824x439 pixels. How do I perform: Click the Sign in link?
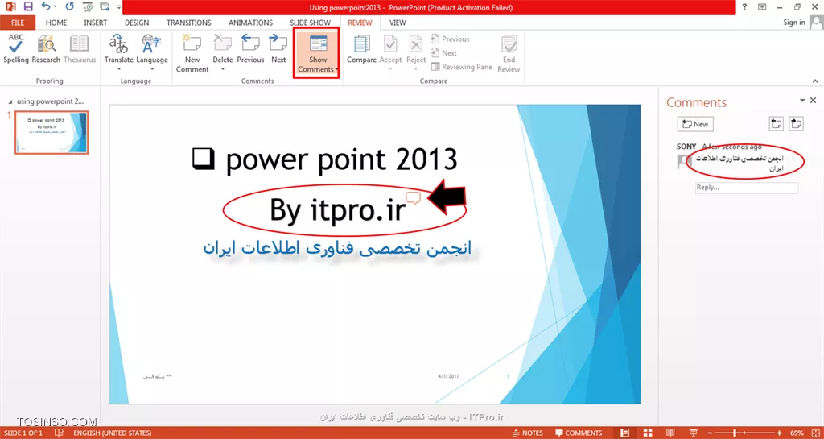[793, 23]
